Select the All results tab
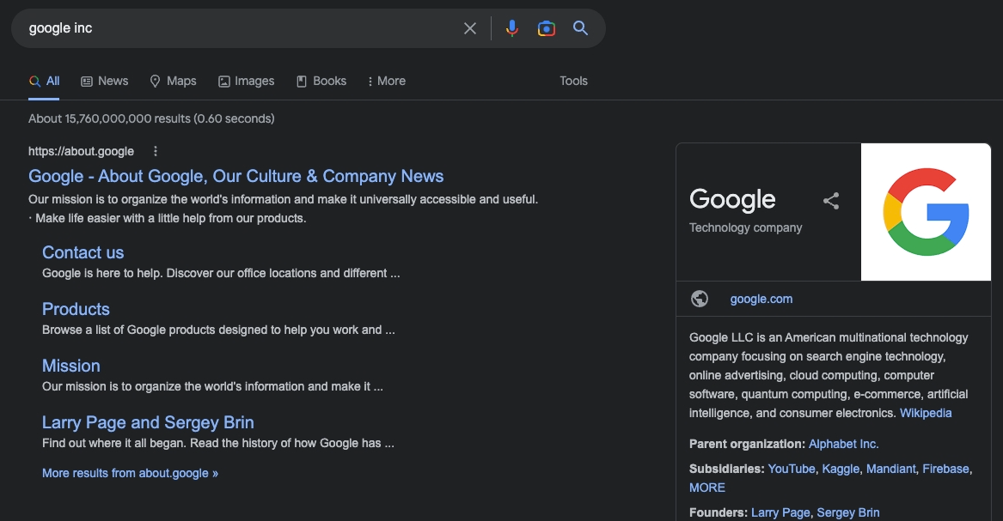1003x521 pixels. 44,81
